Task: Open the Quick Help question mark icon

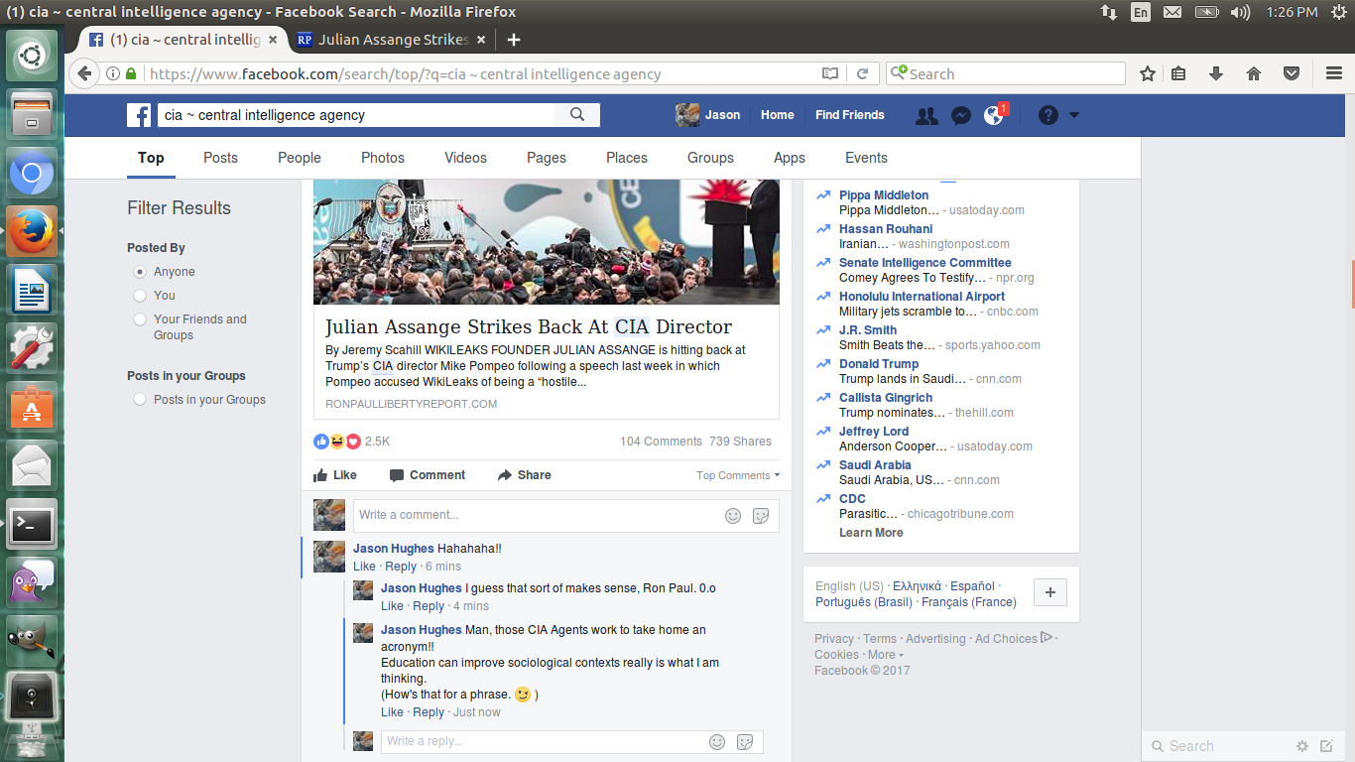Action: pyautogui.click(x=1048, y=115)
